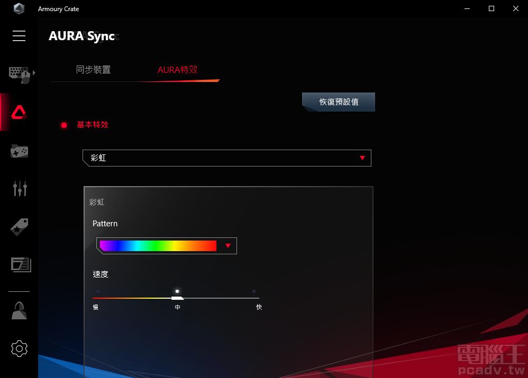This screenshot has height=378, width=528.
Task: Open the hamburger menu
Action: (19, 36)
